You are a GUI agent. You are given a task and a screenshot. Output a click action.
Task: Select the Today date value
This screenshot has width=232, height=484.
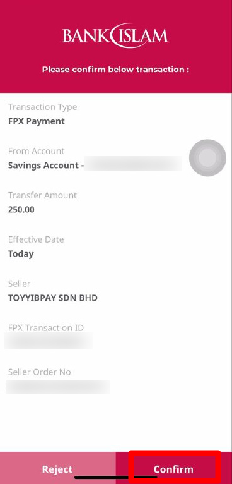point(21,254)
